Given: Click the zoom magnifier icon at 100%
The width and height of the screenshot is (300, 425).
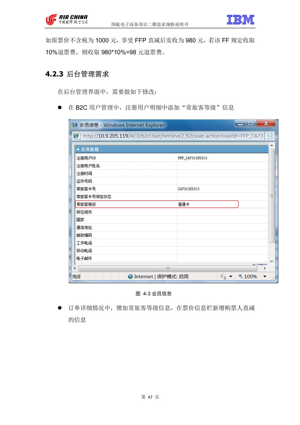Looking at the screenshot, I should tap(241, 276).
